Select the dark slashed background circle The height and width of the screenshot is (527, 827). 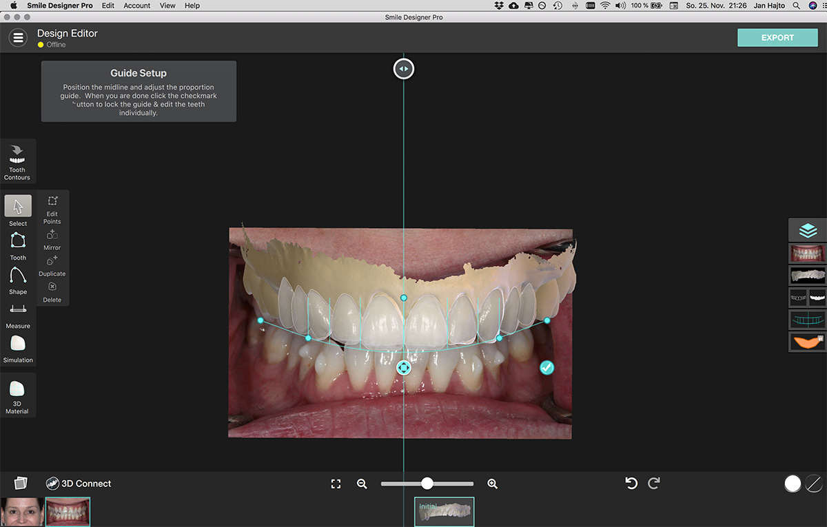pos(814,484)
